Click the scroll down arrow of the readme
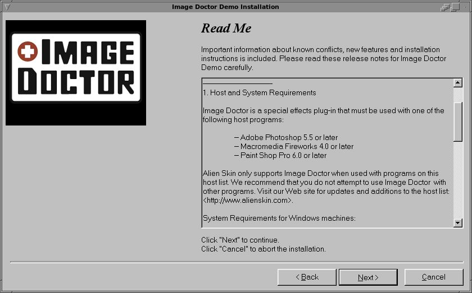The height and width of the screenshot is (293, 472). [x=458, y=223]
